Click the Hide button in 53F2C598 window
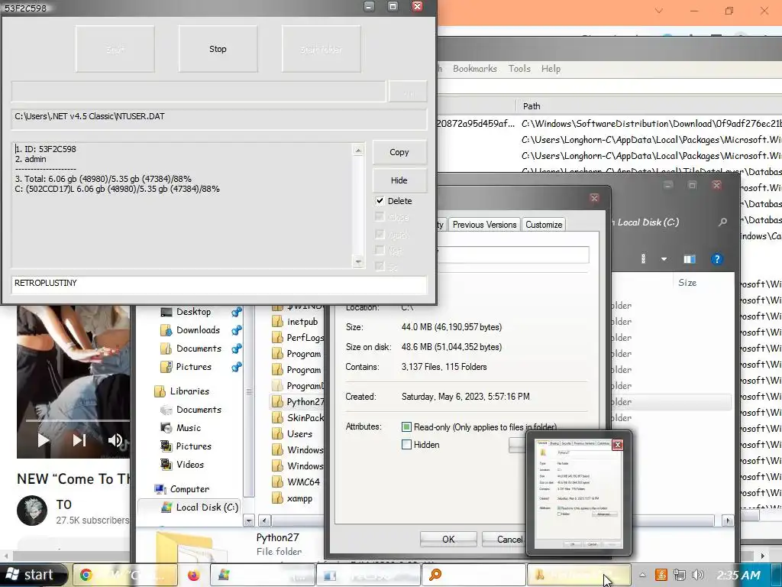The width and height of the screenshot is (782, 587). 399,180
